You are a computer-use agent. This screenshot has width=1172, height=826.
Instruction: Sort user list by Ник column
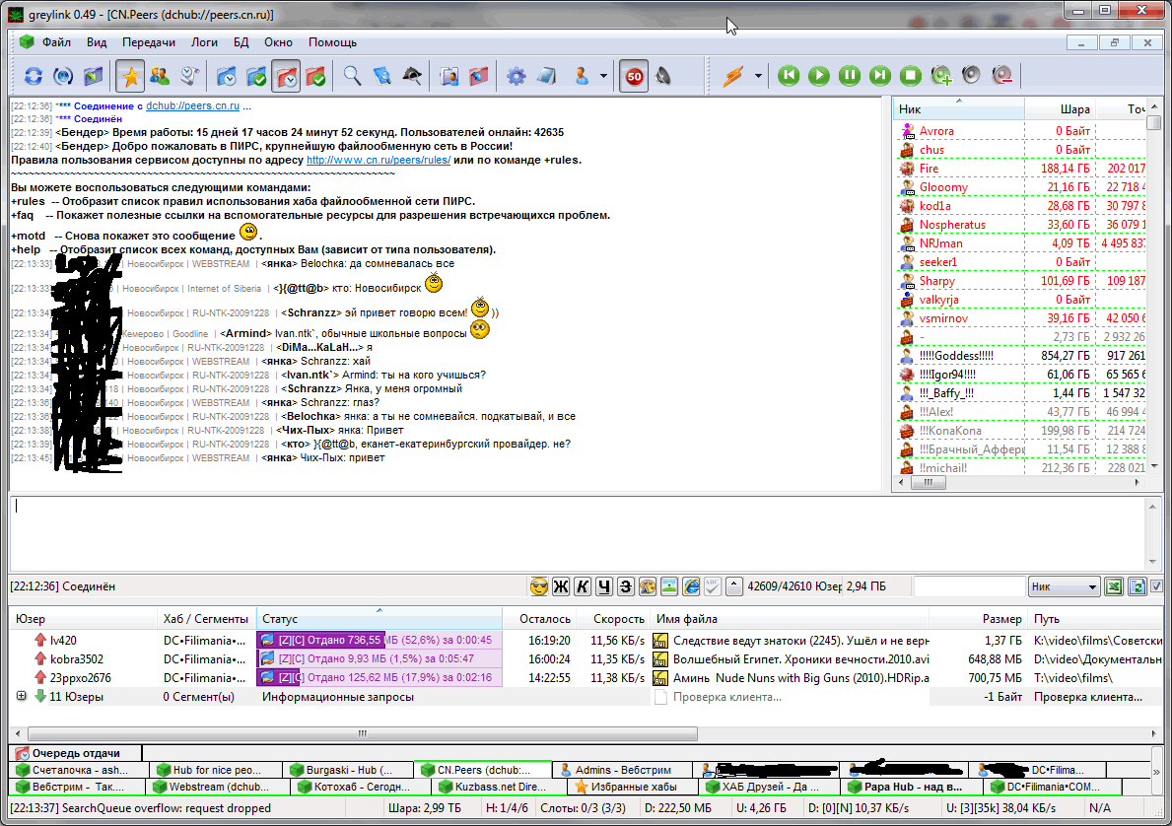[958, 109]
